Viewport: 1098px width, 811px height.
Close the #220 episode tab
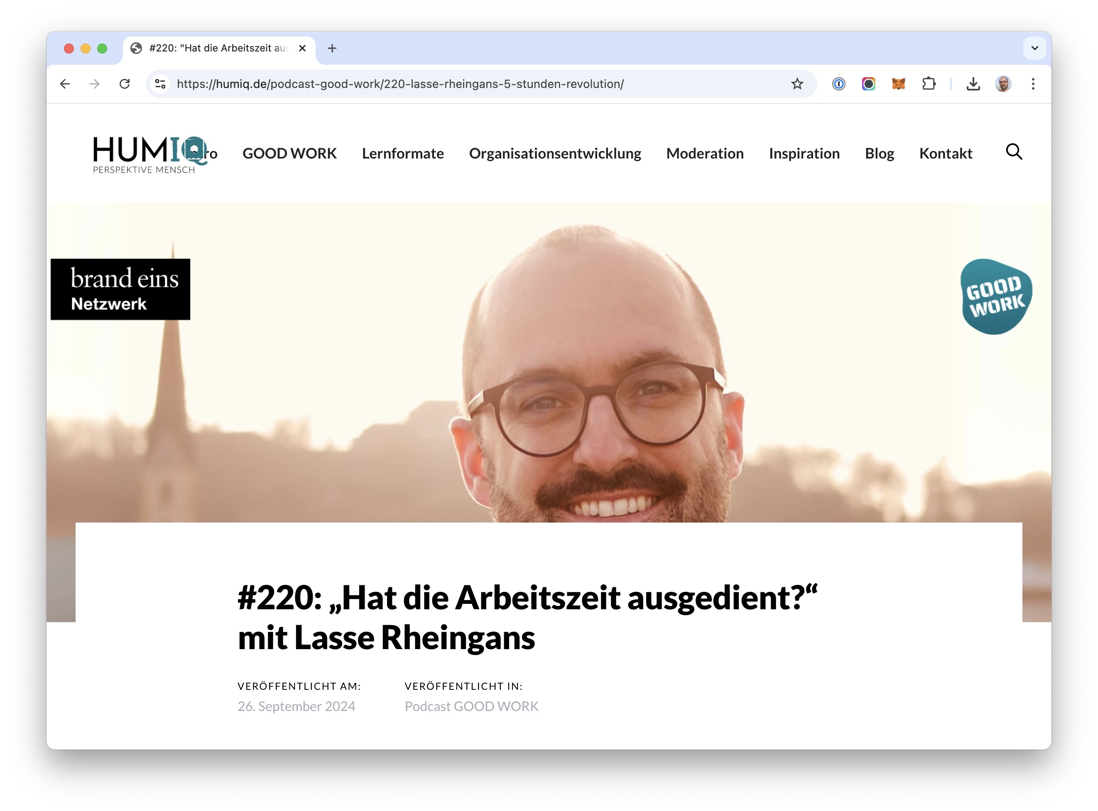(x=302, y=48)
